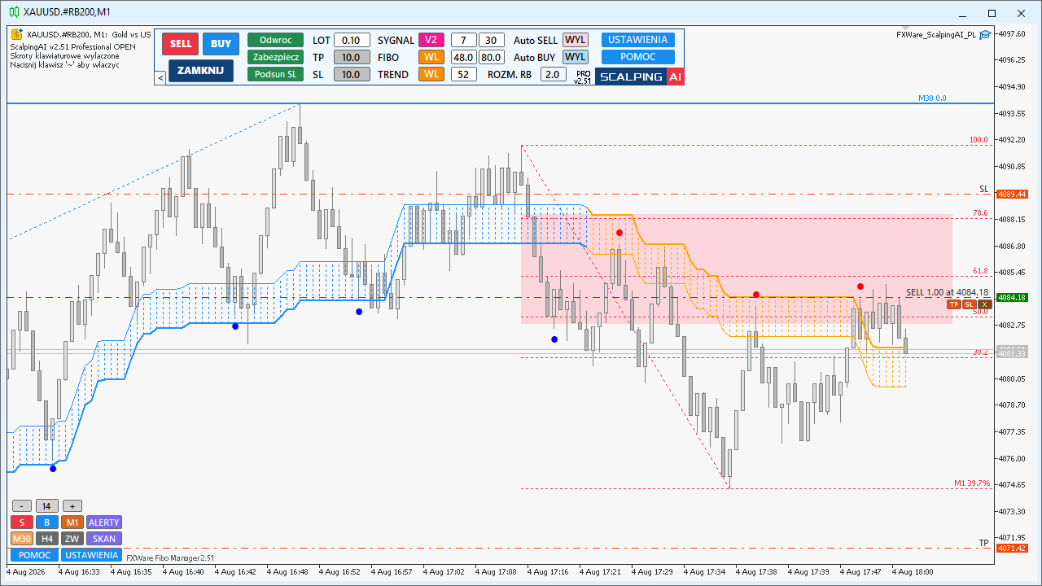This screenshot has width=1042, height=586.
Task: Toggle the FIBO WL switch
Action: click(x=431, y=57)
